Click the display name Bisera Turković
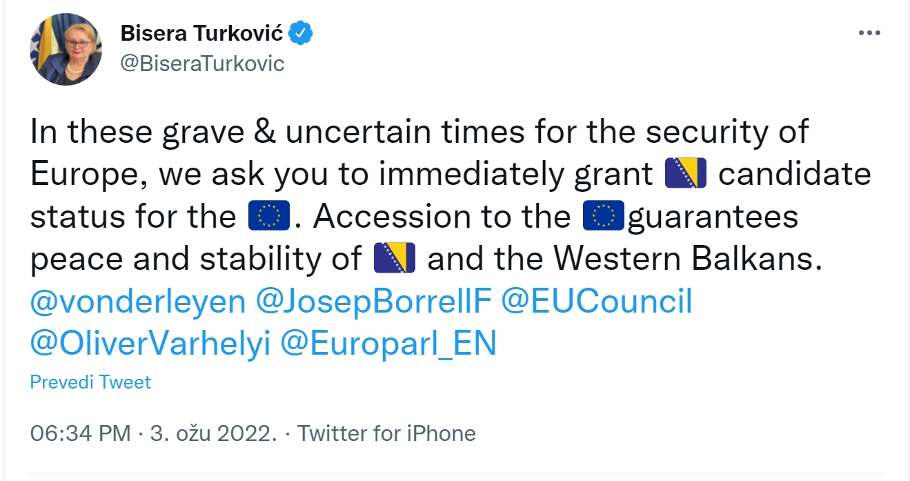910x481 pixels. point(201,32)
